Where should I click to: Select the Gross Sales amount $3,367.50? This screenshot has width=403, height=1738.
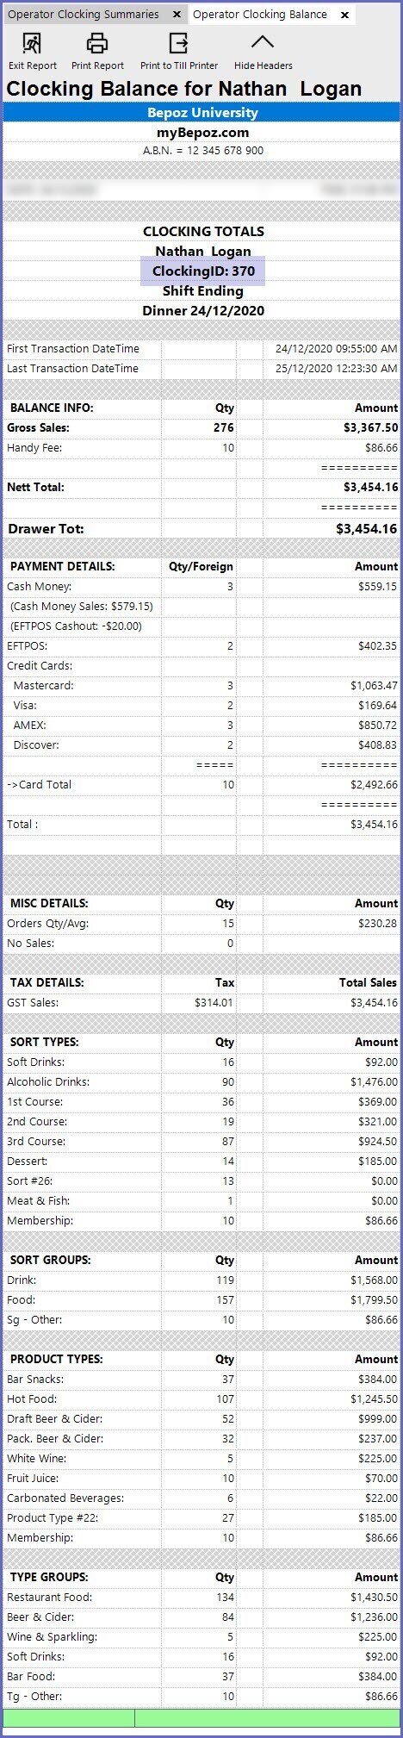coord(370,428)
